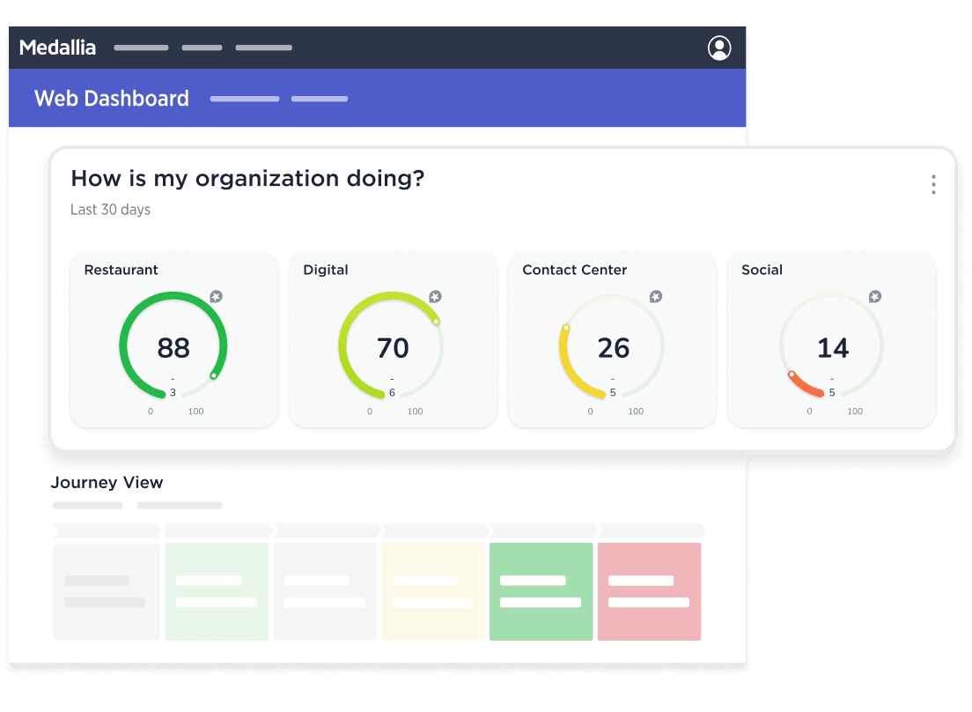Click the star badge on Restaurant gauge
This screenshot has height=712, width=972.
[216, 296]
